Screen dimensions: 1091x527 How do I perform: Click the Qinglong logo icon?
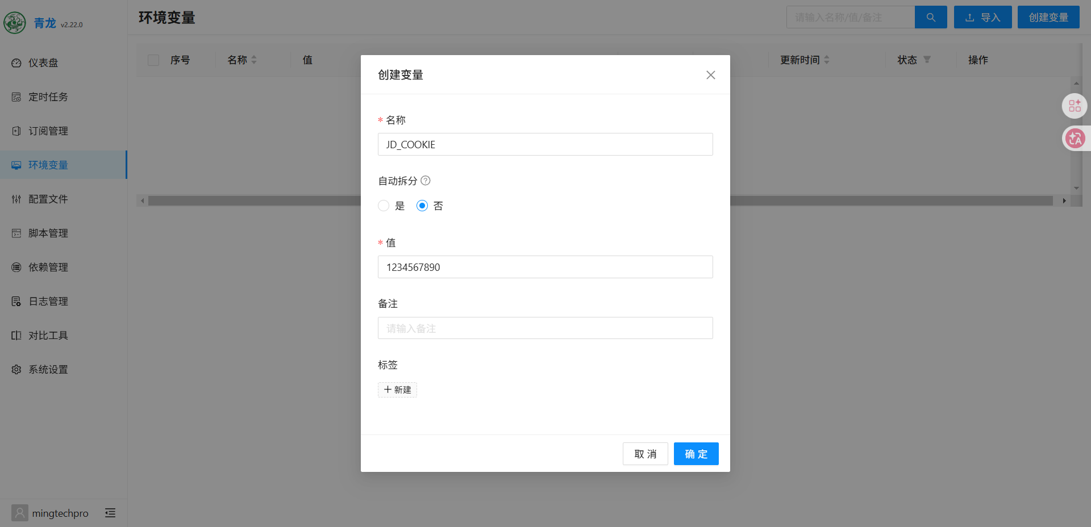(15, 23)
